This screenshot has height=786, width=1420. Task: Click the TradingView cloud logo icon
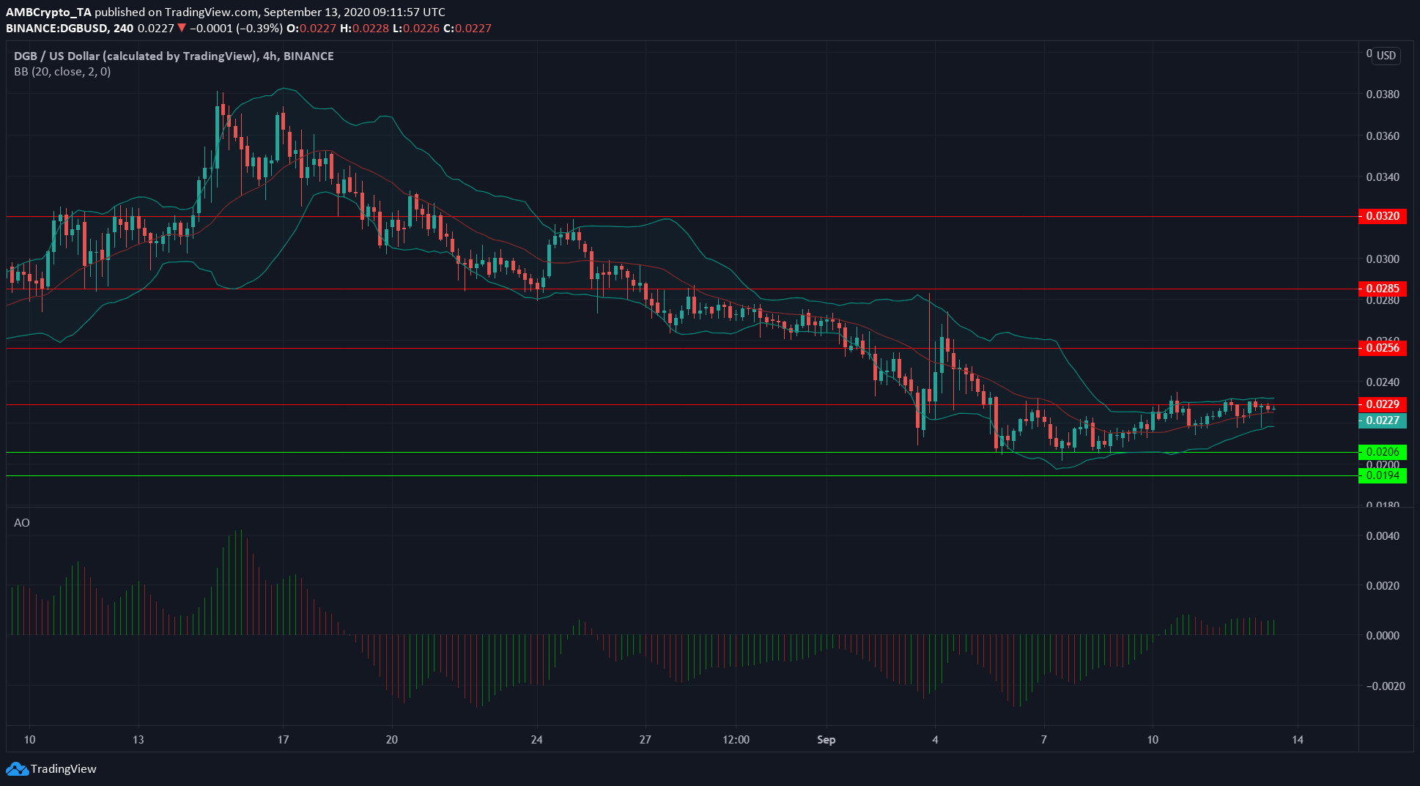18,769
